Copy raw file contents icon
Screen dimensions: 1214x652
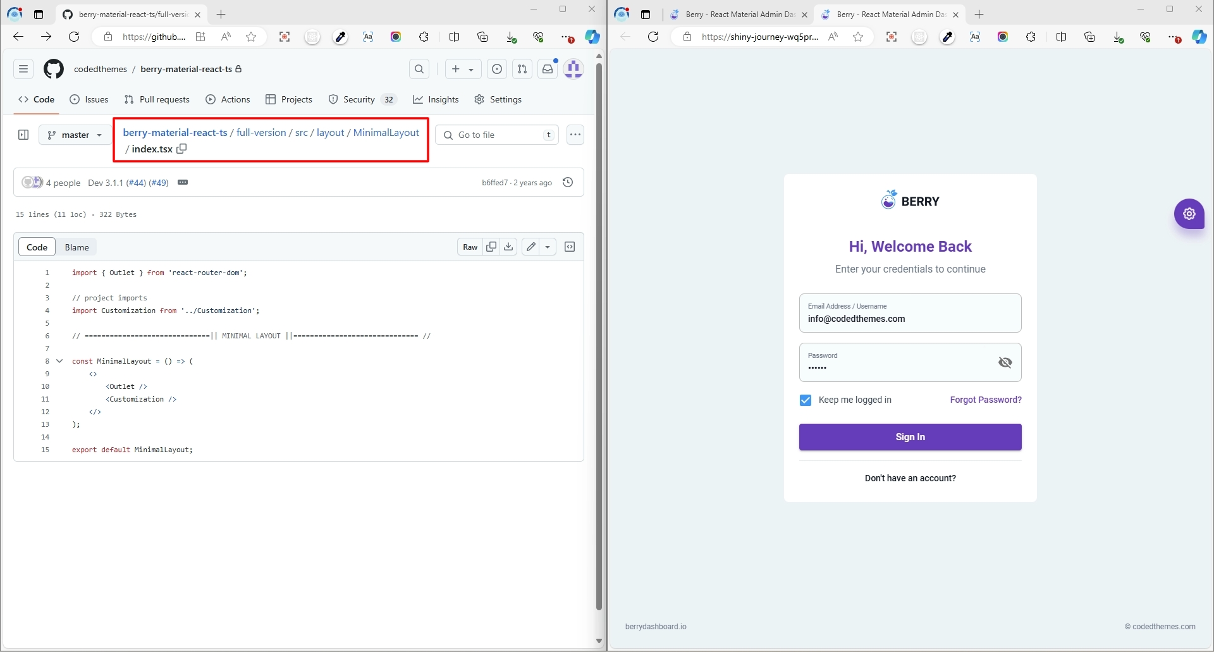(491, 247)
